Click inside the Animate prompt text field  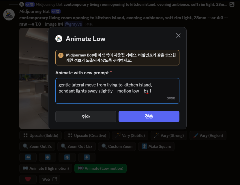coord(117,91)
